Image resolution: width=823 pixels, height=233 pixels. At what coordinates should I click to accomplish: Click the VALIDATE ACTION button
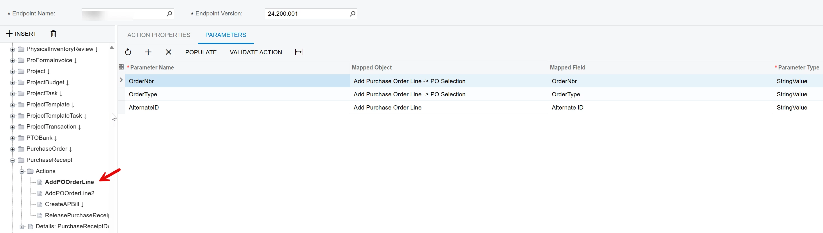point(256,52)
